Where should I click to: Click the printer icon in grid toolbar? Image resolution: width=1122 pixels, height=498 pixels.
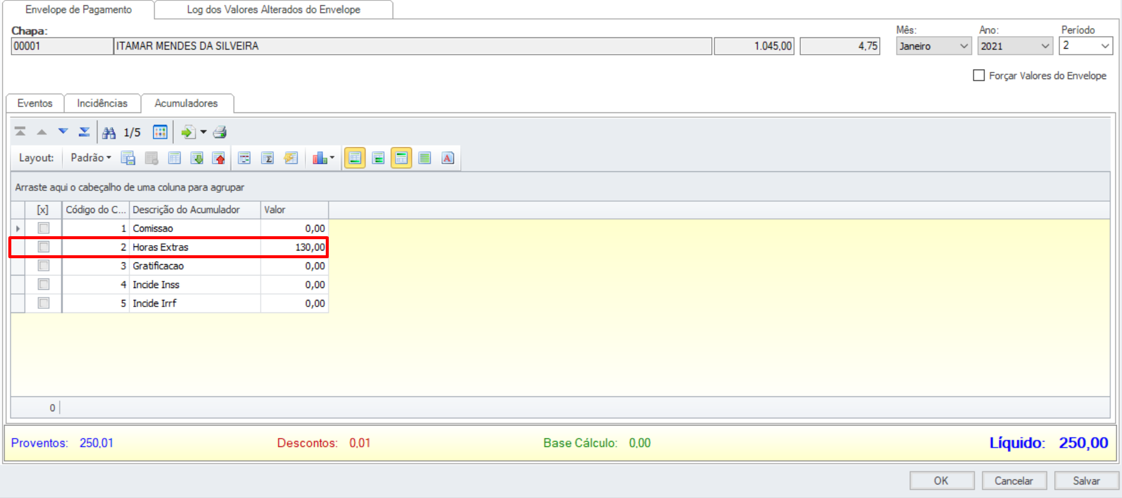[220, 133]
